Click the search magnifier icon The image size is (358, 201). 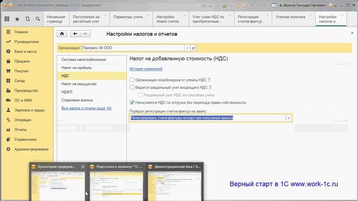click(37, 19)
